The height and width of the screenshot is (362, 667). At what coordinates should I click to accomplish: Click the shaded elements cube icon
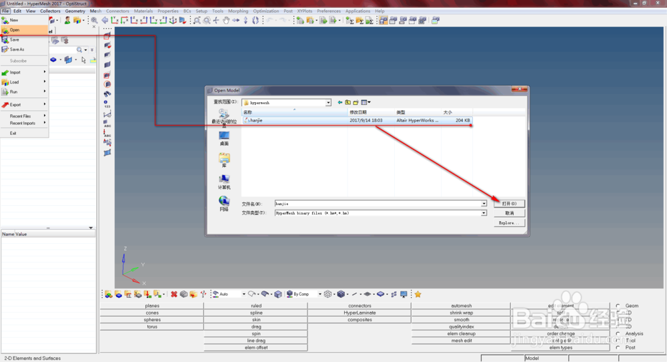pyautogui.click(x=341, y=295)
